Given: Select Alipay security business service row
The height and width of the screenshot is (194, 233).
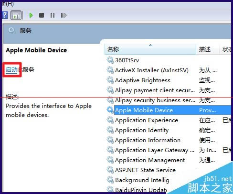Looking at the screenshot, I should tap(169, 100).
